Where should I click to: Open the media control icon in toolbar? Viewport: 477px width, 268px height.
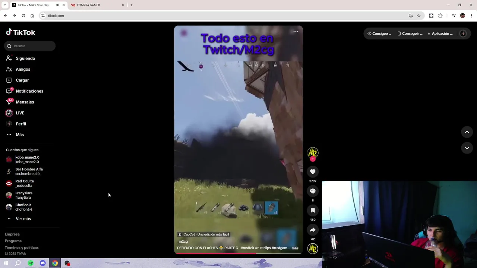point(454,16)
